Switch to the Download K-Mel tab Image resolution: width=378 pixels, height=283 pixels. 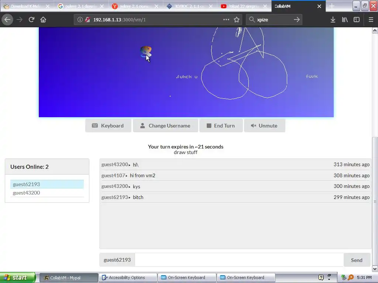[x=24, y=6]
